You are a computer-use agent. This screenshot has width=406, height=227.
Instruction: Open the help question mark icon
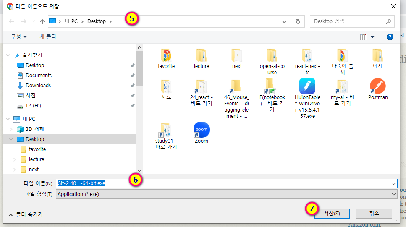(x=390, y=37)
